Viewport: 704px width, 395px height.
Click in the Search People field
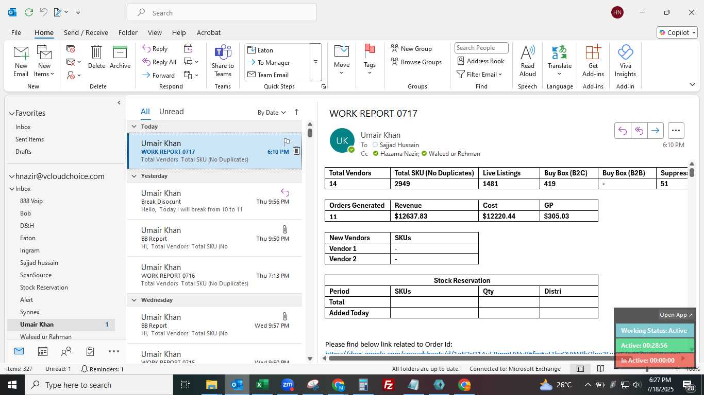(481, 48)
